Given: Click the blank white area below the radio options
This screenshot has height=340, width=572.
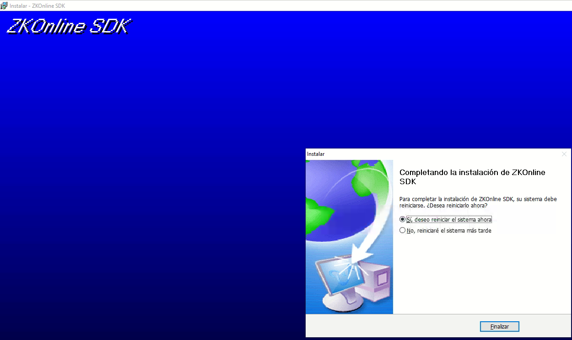Looking at the screenshot, I should (480, 274).
